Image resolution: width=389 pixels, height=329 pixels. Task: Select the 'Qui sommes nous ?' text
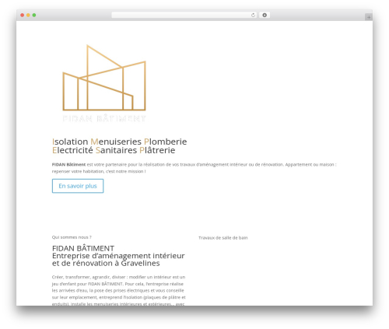(72, 237)
